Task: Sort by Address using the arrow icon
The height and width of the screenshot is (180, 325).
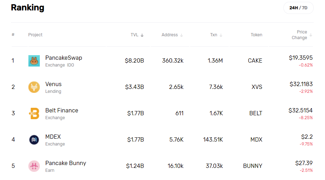Action: [182, 35]
